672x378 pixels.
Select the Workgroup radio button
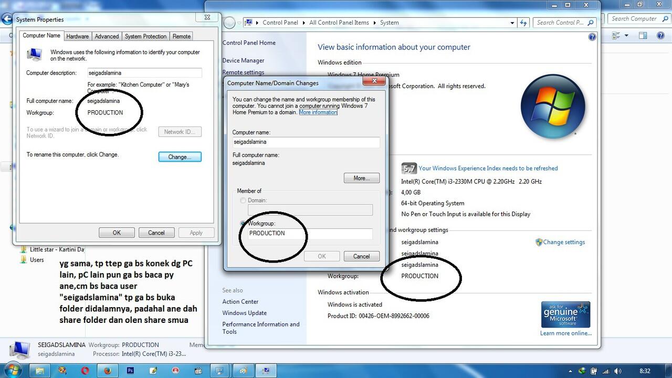(x=243, y=224)
